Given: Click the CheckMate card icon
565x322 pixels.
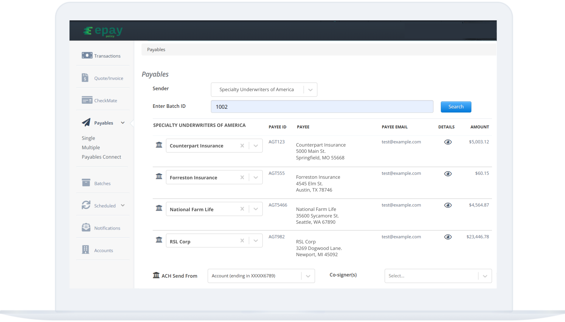Looking at the screenshot, I should (x=87, y=100).
